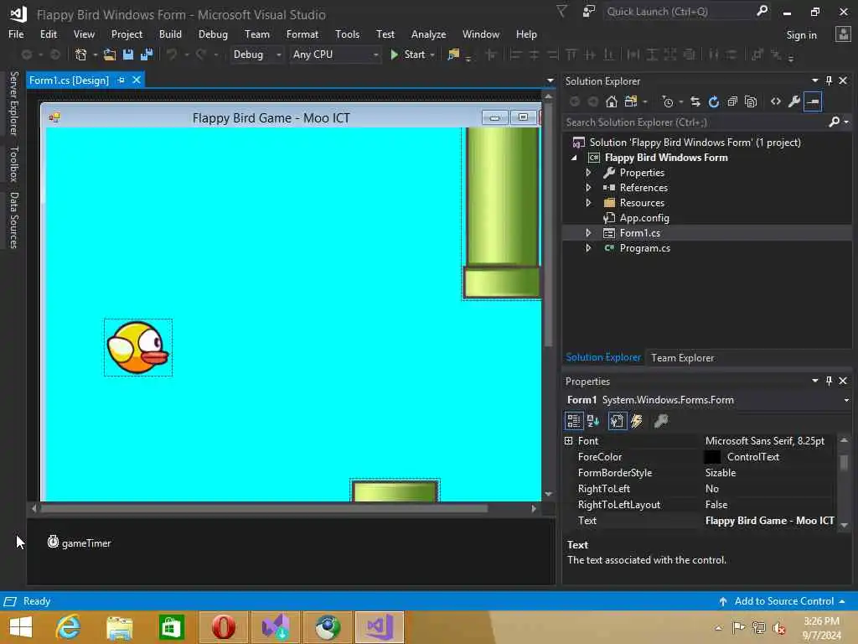
Task: Open the Project menu
Action: pyautogui.click(x=127, y=34)
